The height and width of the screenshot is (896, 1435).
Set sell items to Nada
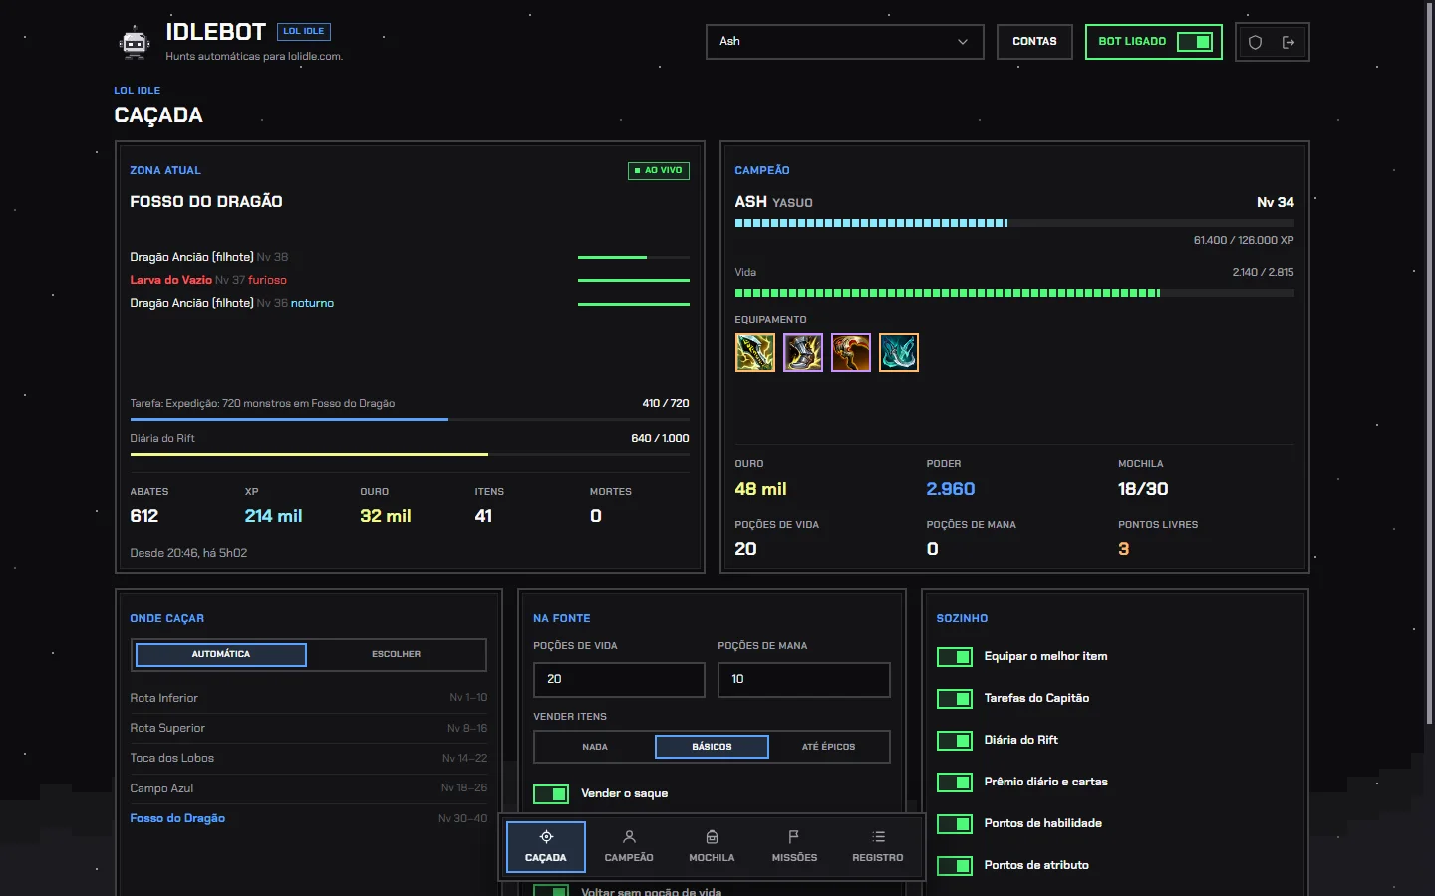pos(595,747)
